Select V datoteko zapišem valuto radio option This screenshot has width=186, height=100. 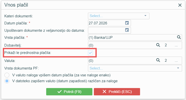click(7, 81)
